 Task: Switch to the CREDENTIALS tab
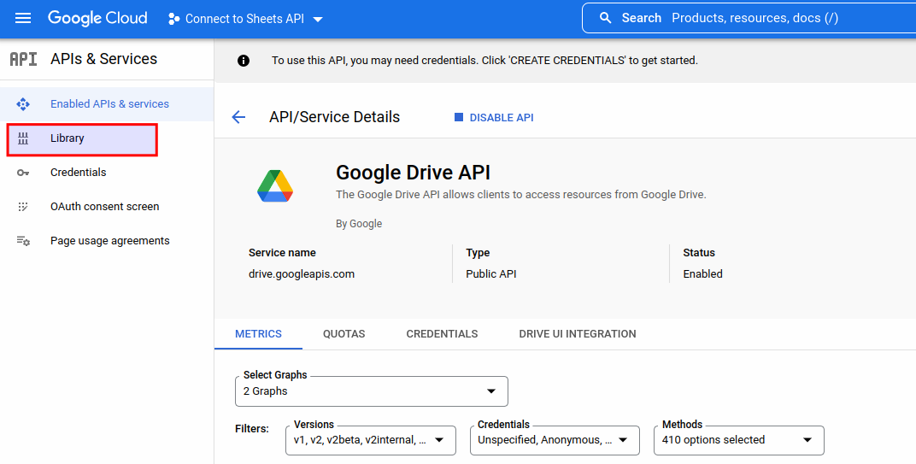tap(443, 333)
